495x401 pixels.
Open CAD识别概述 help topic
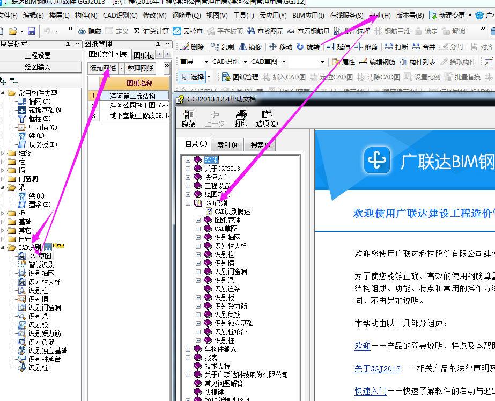coord(232,212)
